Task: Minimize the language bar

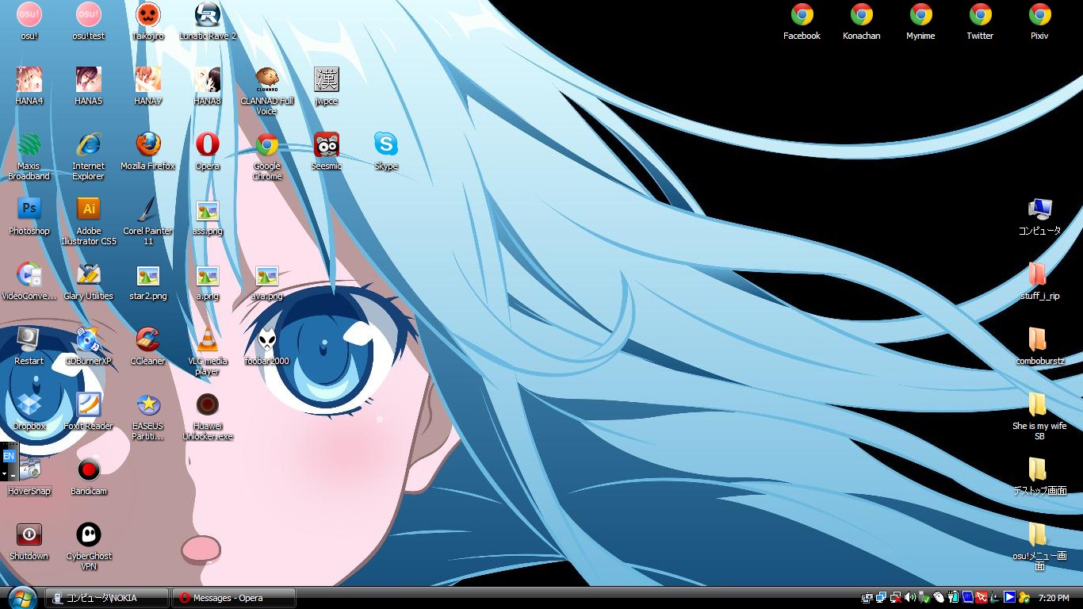Action: (13, 474)
